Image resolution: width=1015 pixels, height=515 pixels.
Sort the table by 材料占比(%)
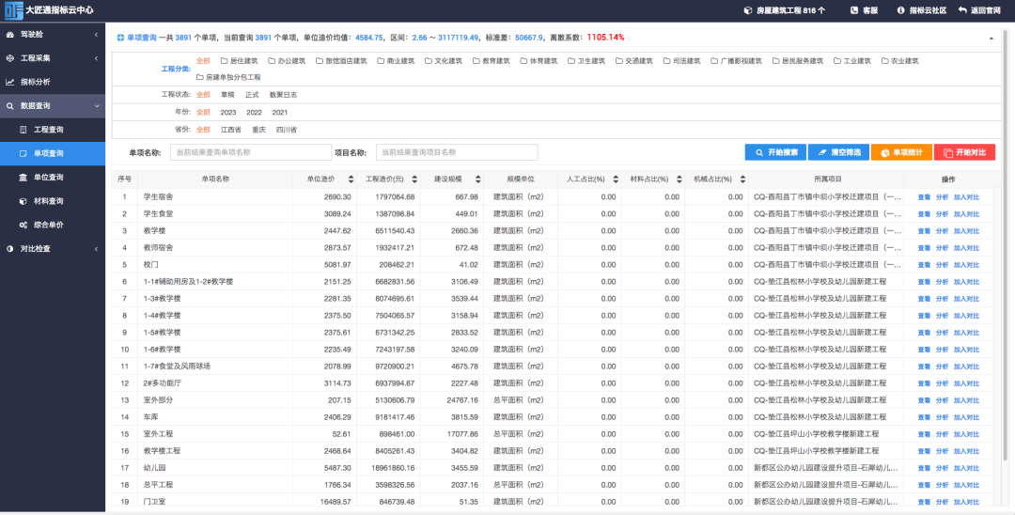(679, 179)
